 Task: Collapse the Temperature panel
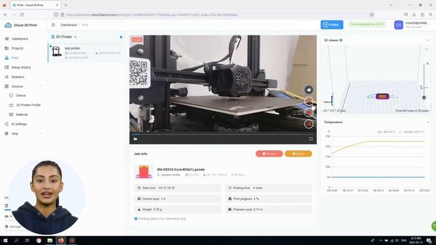coord(428,122)
